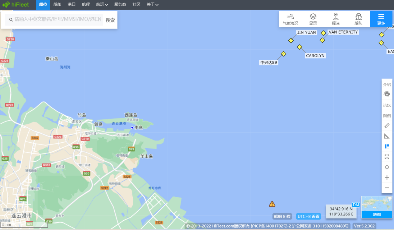Open the 社区 menu item
This screenshot has width=394, height=230.
coord(136,5)
